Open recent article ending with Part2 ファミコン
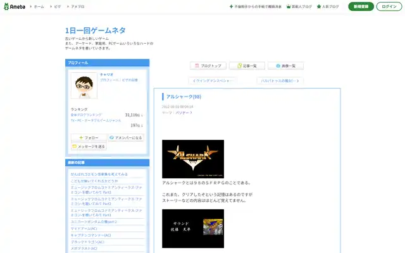405x253 pixels. 106,201
